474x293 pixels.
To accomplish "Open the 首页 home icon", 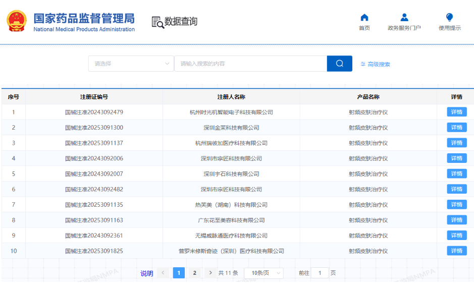I will coord(364,18).
